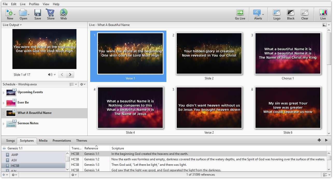Advance to next slide arrow
The height and width of the screenshot is (179, 333).
(x=70, y=75)
